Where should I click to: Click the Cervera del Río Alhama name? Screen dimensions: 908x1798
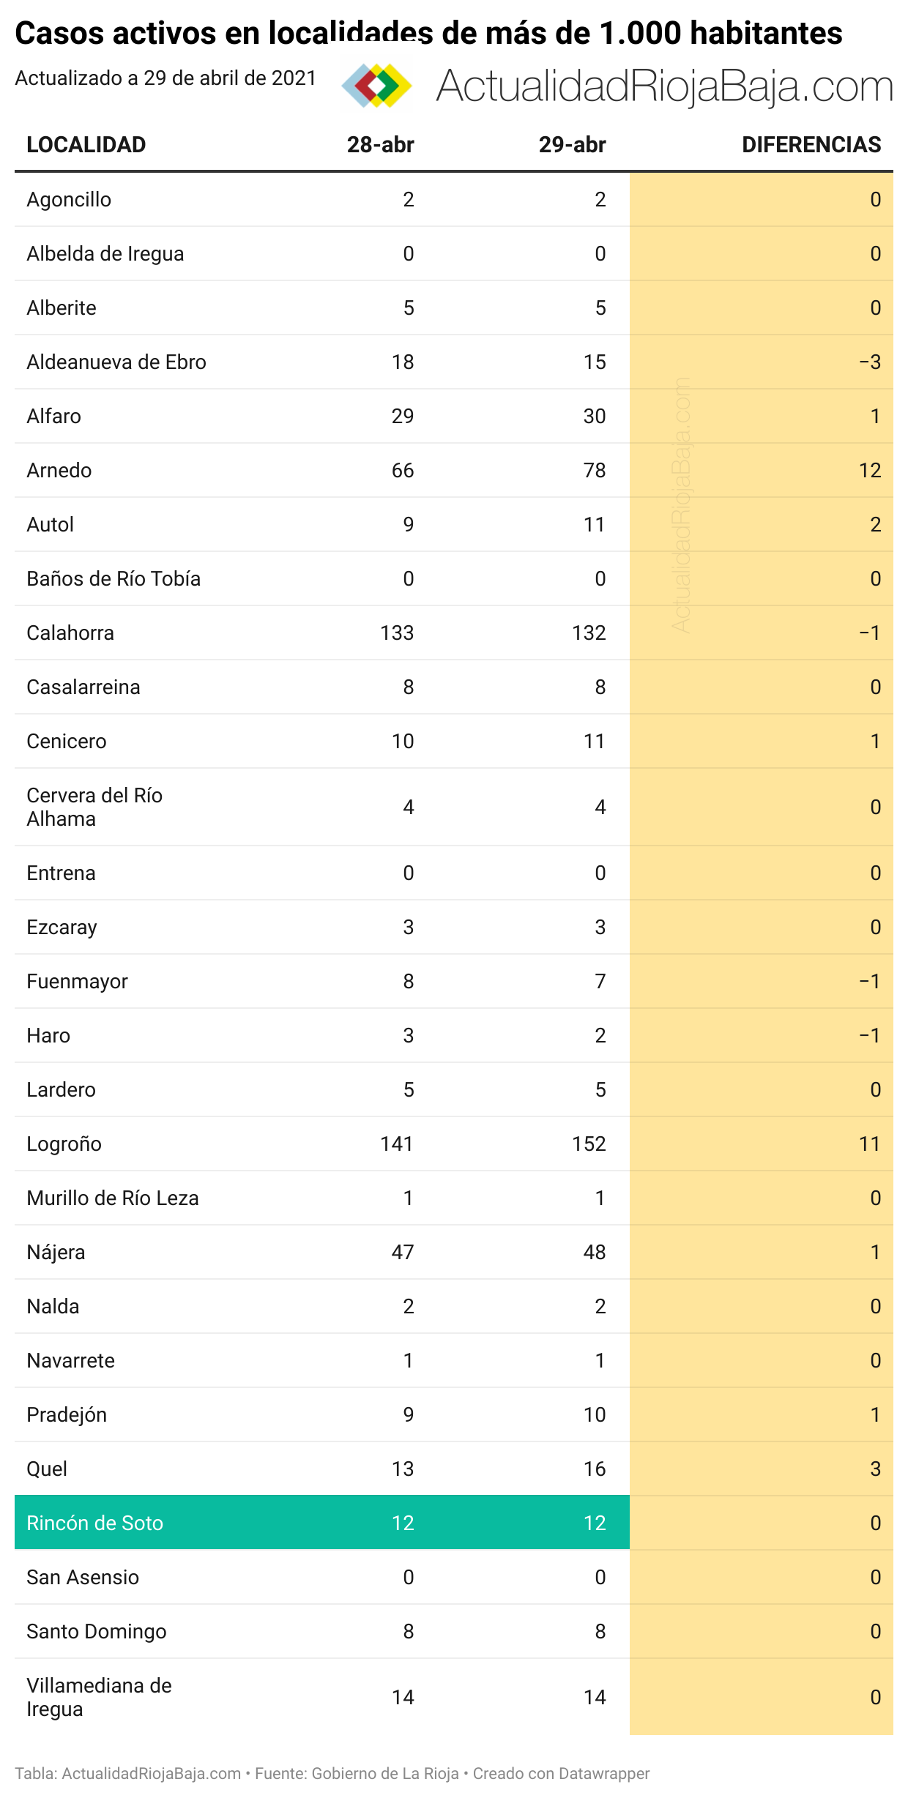click(x=94, y=807)
